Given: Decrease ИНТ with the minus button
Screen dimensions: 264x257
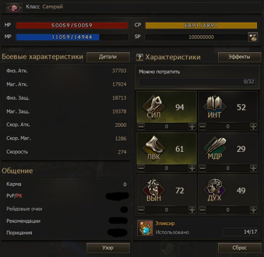Looking at the screenshot, I should point(202,126).
